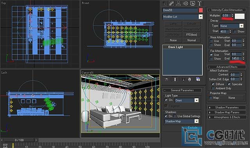
Task: Toggle Show End Result icon
Action: tap(175, 79)
